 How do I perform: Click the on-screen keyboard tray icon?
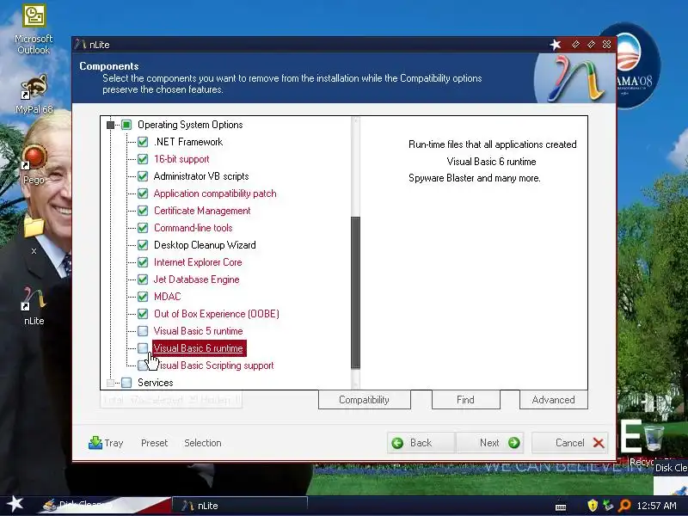point(561,507)
